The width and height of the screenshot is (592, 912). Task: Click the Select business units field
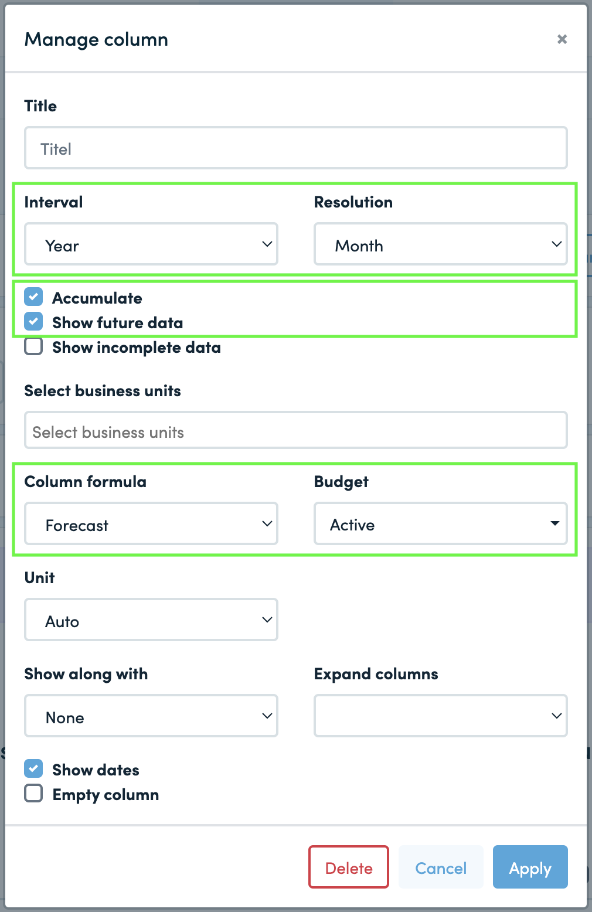296,431
